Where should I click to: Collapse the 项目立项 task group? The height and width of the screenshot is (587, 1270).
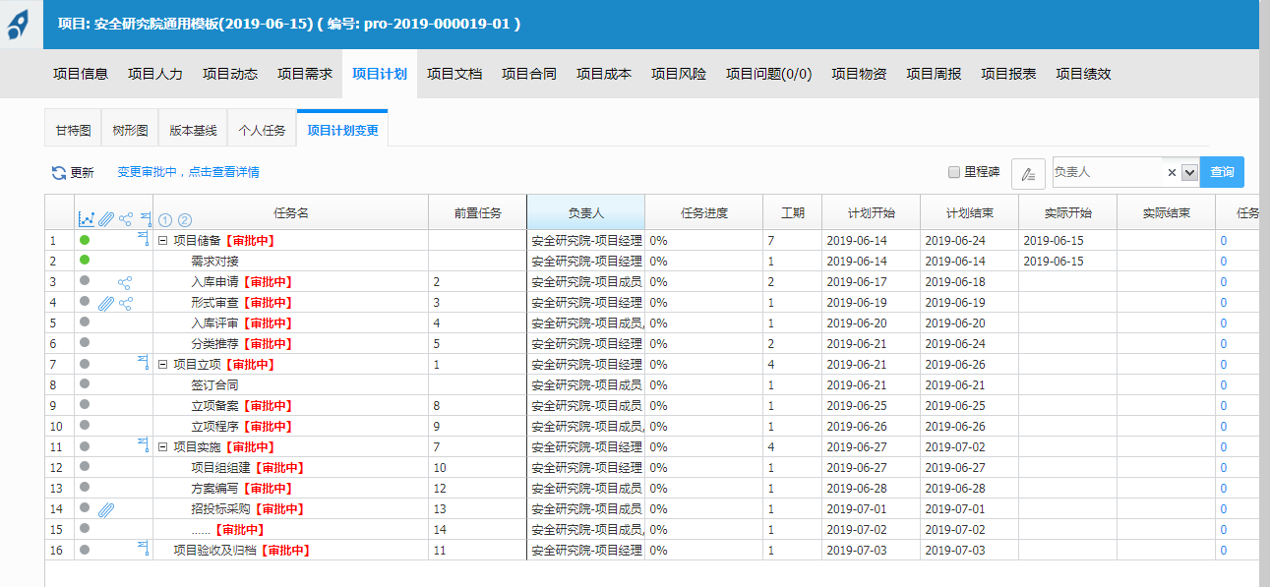pyautogui.click(x=163, y=365)
